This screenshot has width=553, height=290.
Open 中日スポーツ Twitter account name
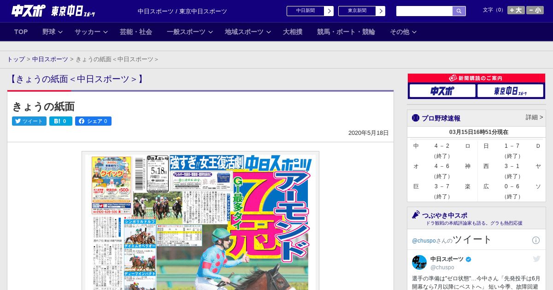(x=447, y=259)
